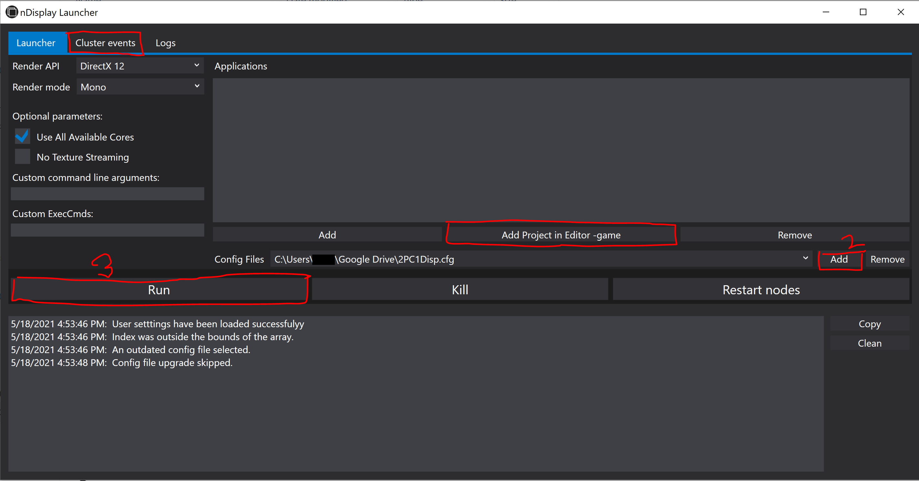Maximize the nDisplay Launcher window
The image size is (919, 481).
(x=863, y=12)
